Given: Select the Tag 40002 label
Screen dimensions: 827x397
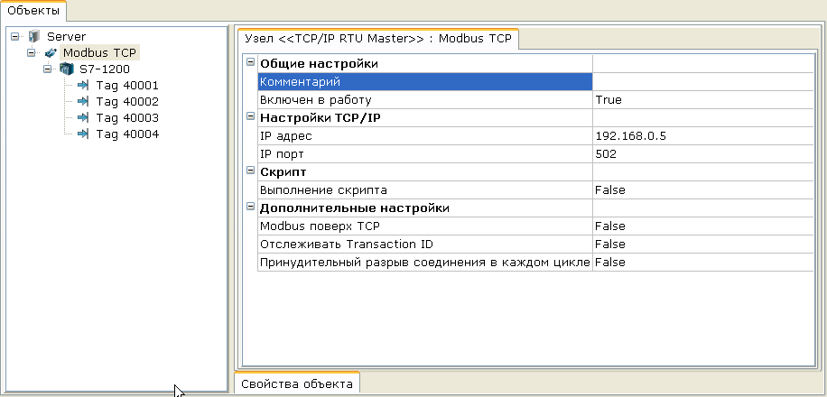Looking at the screenshot, I should click(127, 102).
